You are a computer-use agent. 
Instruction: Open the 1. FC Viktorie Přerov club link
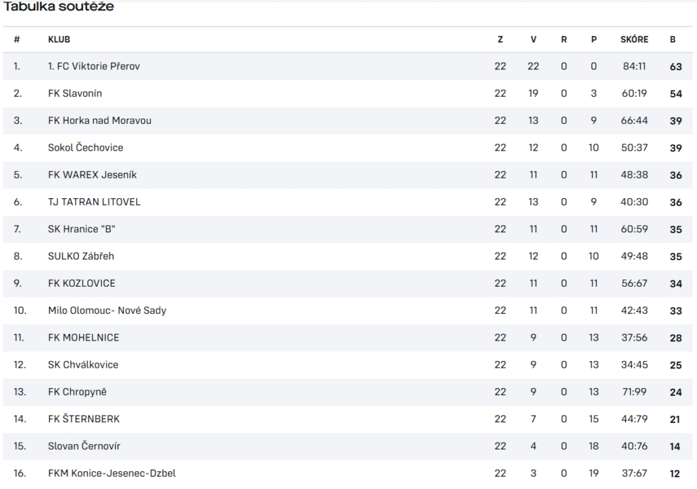(94, 66)
